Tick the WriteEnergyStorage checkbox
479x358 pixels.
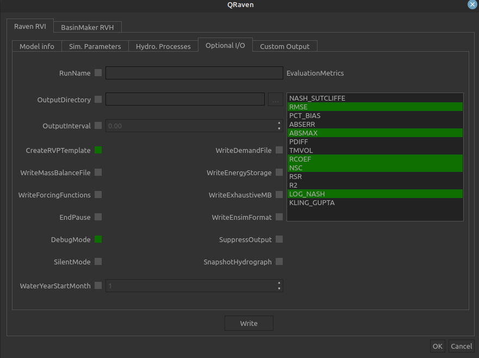point(279,172)
